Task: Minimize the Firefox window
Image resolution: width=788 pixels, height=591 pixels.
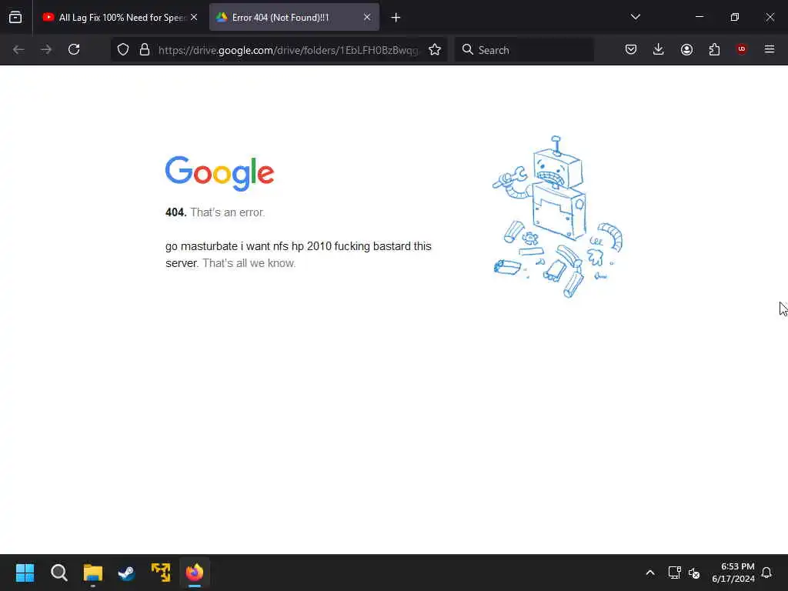Action: click(699, 17)
